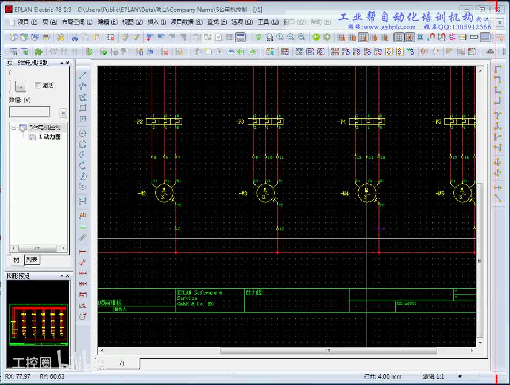Select the Polyline drawing tool
Screen dimensions: 510x385
[x=83, y=86]
